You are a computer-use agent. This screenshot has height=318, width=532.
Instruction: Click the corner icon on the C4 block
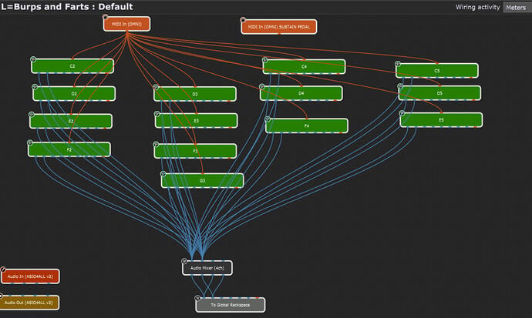point(265,60)
